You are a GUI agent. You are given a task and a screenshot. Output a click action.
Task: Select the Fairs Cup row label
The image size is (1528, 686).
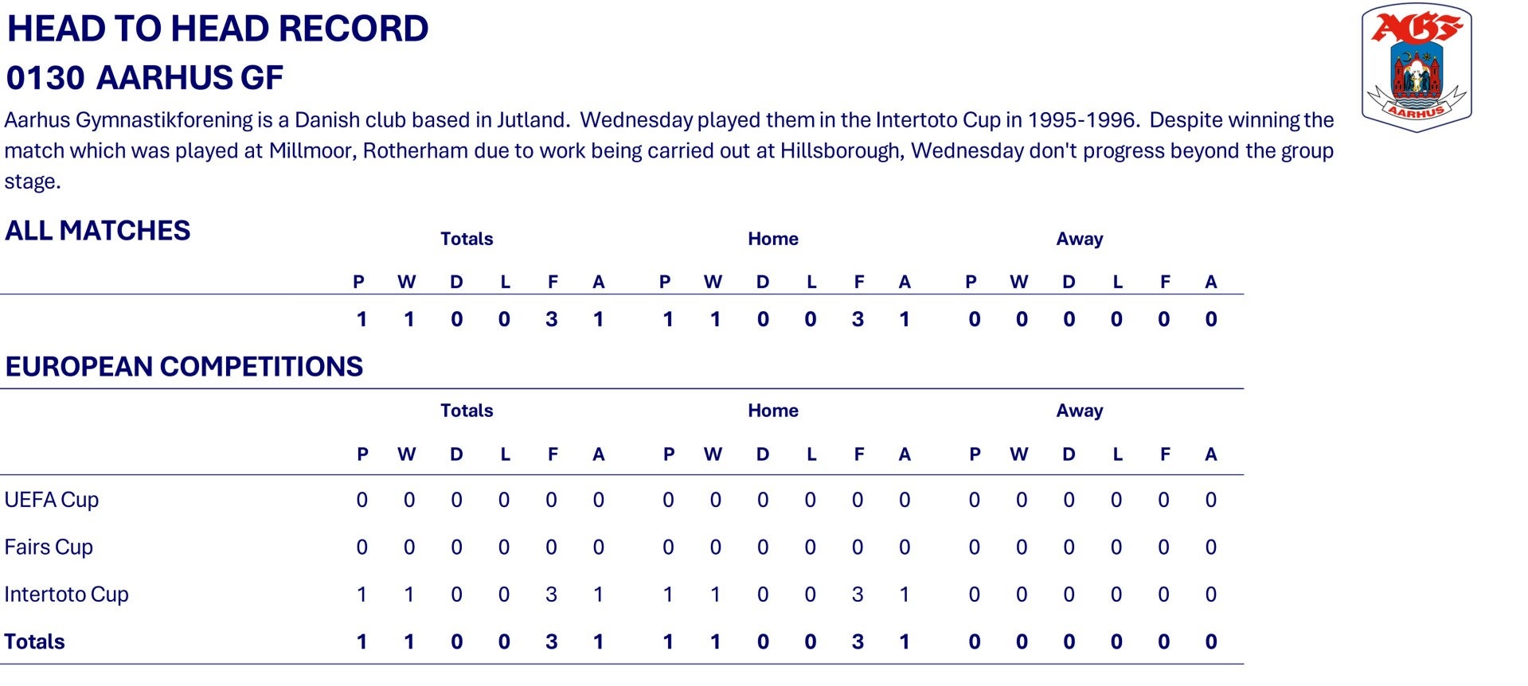tap(49, 547)
